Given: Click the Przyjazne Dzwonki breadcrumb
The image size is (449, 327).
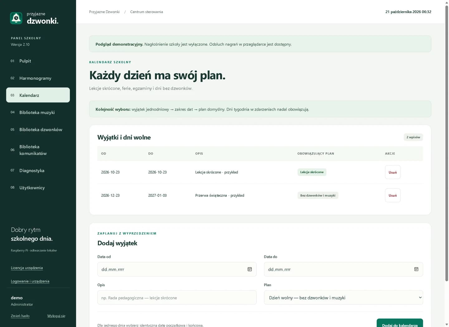Looking at the screenshot, I should tap(104, 12).
